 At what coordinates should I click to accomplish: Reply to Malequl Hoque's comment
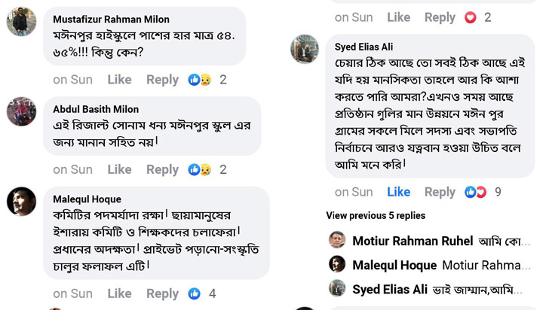(162, 293)
